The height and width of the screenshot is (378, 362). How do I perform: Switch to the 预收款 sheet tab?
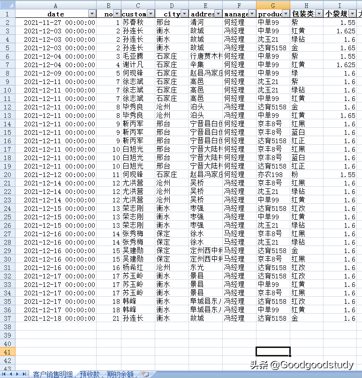click(90, 374)
